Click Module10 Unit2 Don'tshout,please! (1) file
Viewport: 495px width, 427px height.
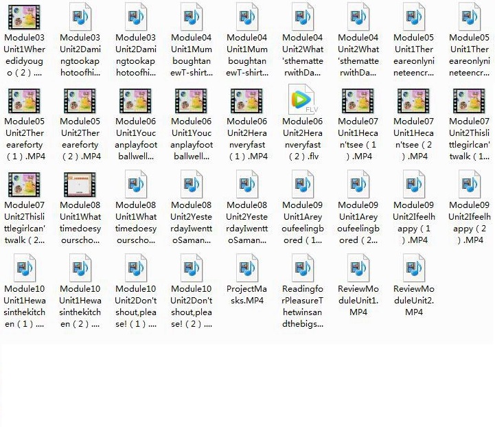click(x=135, y=266)
